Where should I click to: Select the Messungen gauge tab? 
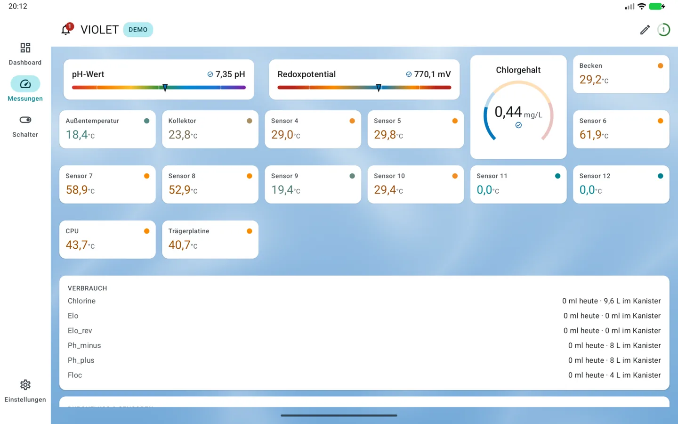click(x=25, y=90)
